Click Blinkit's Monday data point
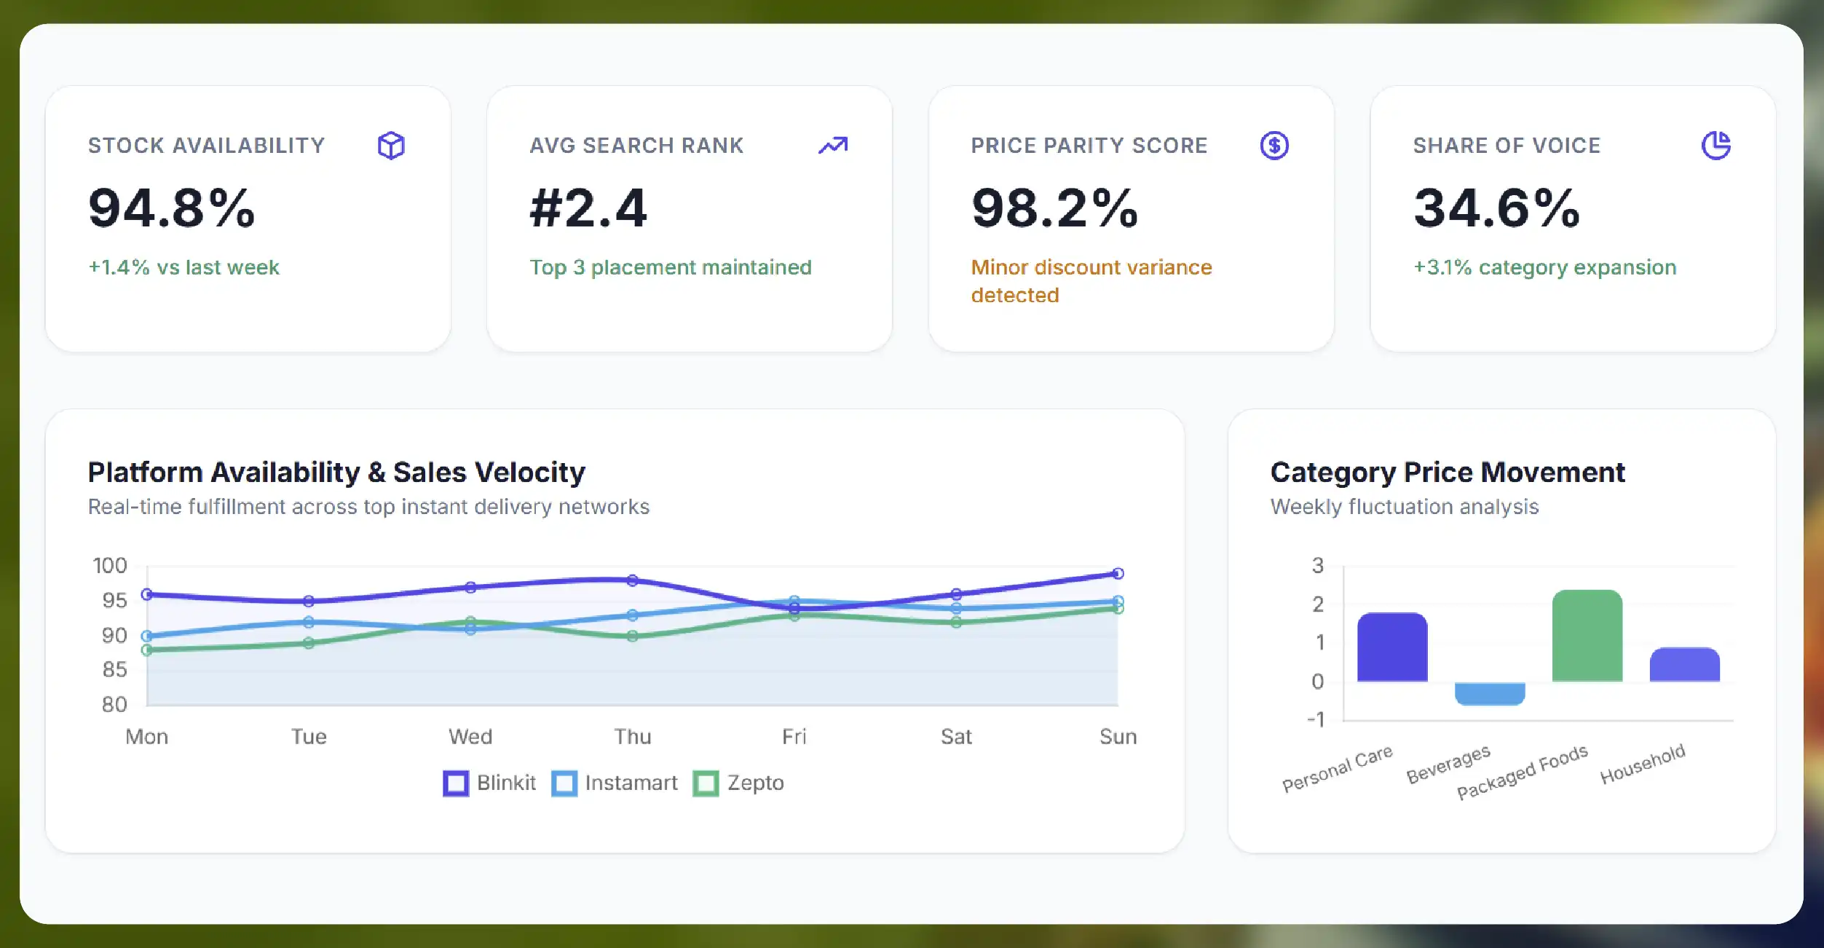Viewport: 1824px width, 948px height. (x=147, y=594)
